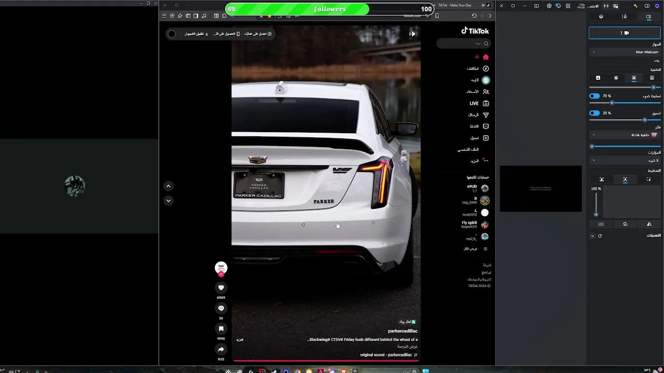Open the Friends item in TikTok sidebar

pos(478,92)
